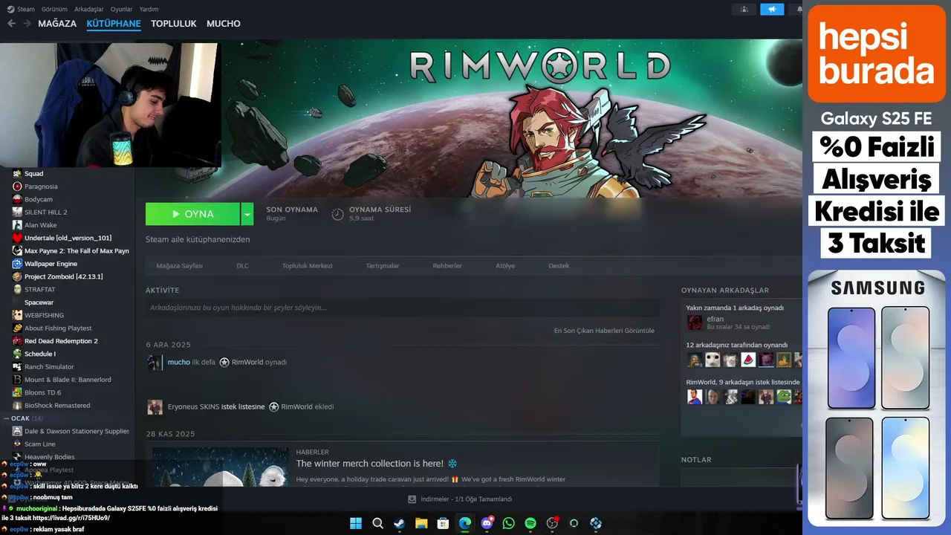The height and width of the screenshot is (535, 951).
Task: Open the TOPLULUK tab
Action: [x=174, y=24]
